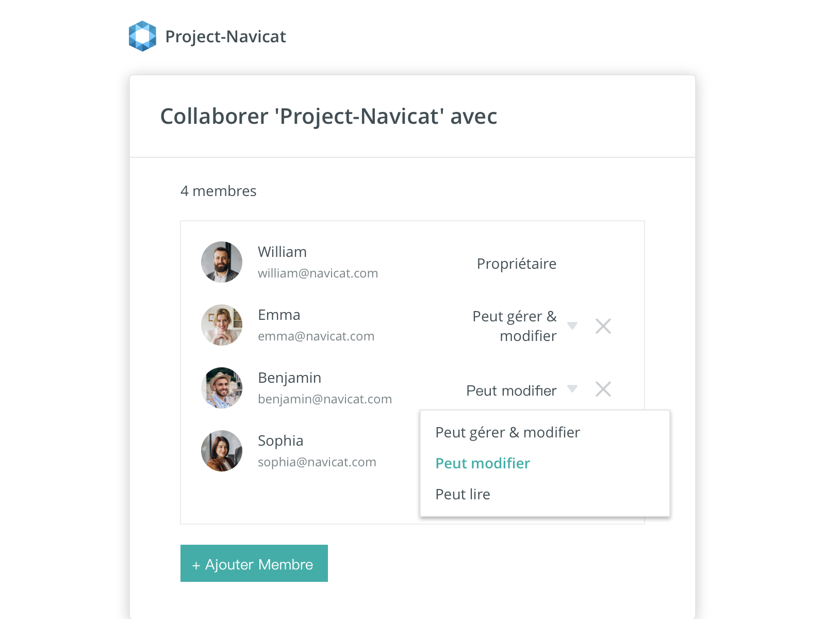Choose the highlighted 'Peut modifier' option
The width and height of the screenshot is (825, 619).
click(483, 463)
